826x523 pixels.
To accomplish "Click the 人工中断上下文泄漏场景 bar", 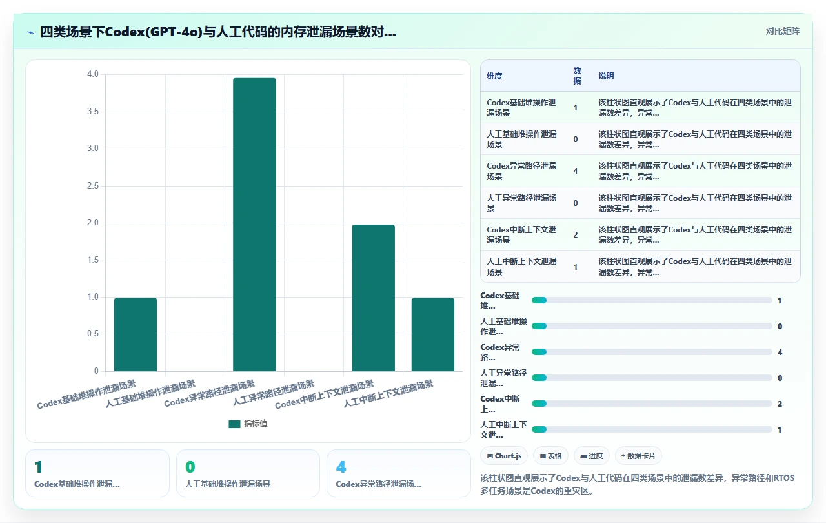I will click(433, 334).
